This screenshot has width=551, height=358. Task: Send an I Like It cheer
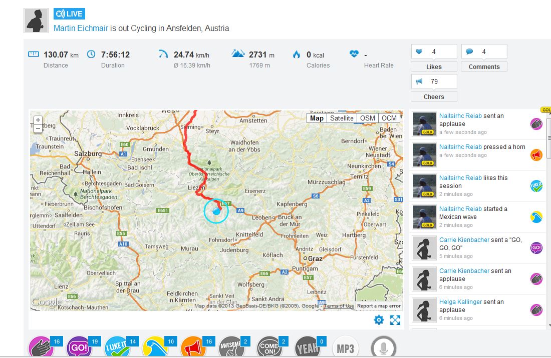coord(117,347)
